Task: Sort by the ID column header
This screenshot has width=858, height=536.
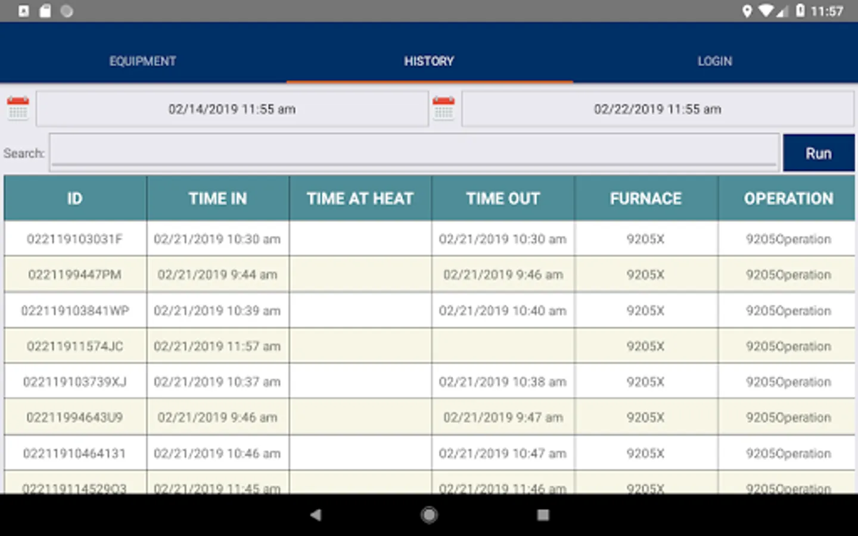Action: [75, 198]
